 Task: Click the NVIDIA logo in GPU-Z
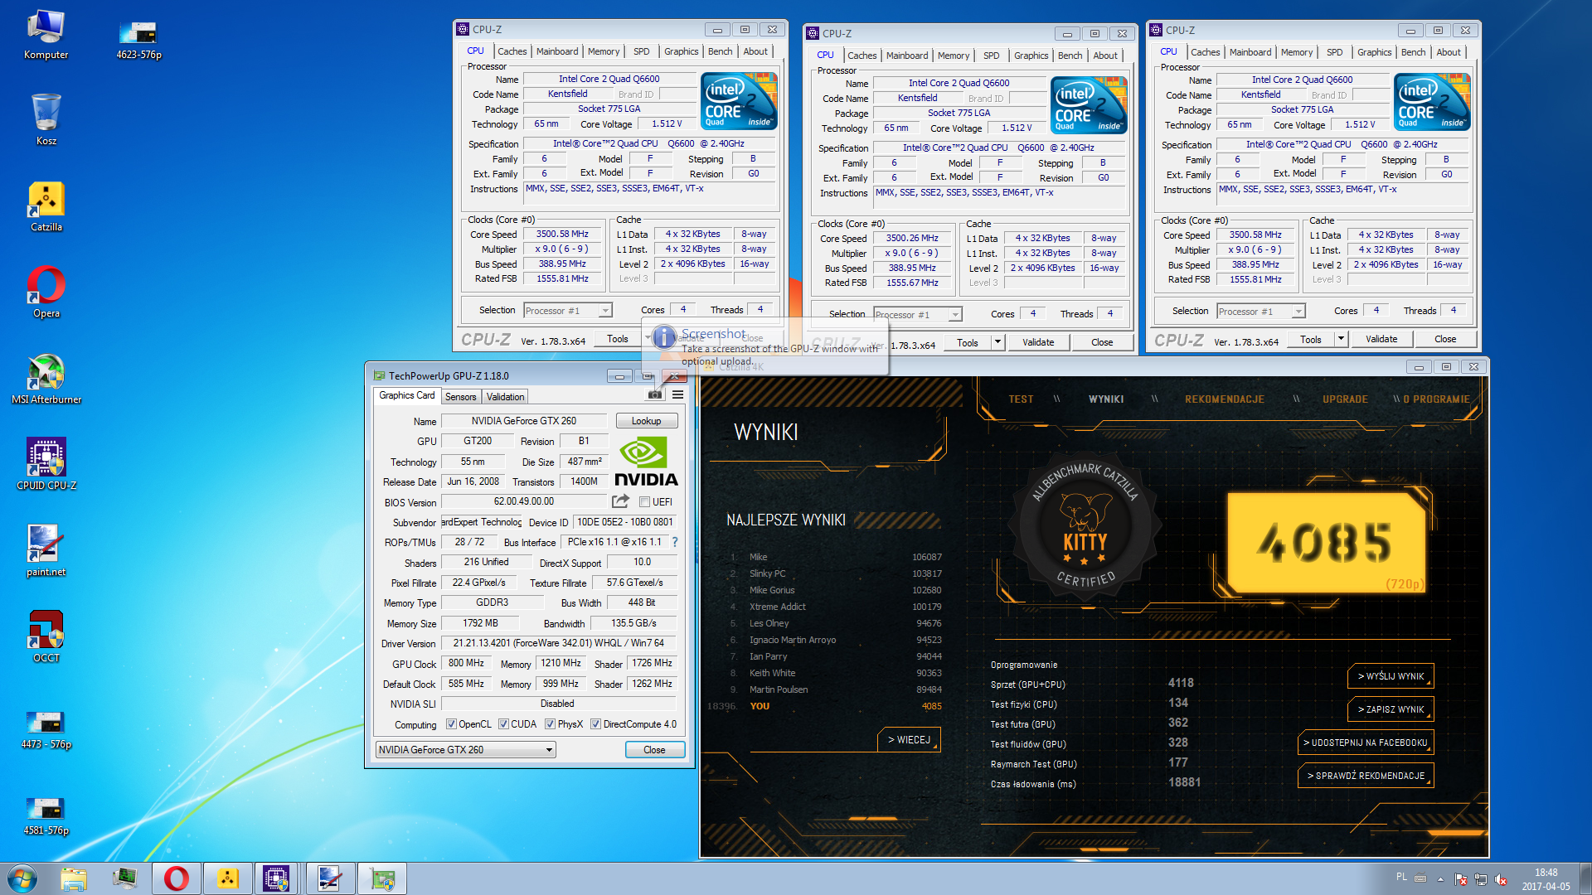(646, 462)
